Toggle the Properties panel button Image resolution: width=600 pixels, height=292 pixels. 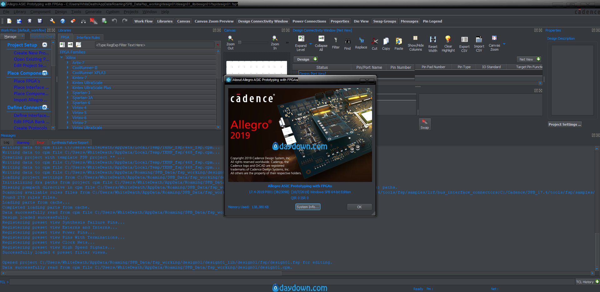click(340, 21)
